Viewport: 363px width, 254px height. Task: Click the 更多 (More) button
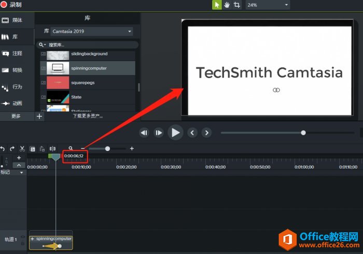tap(16, 116)
